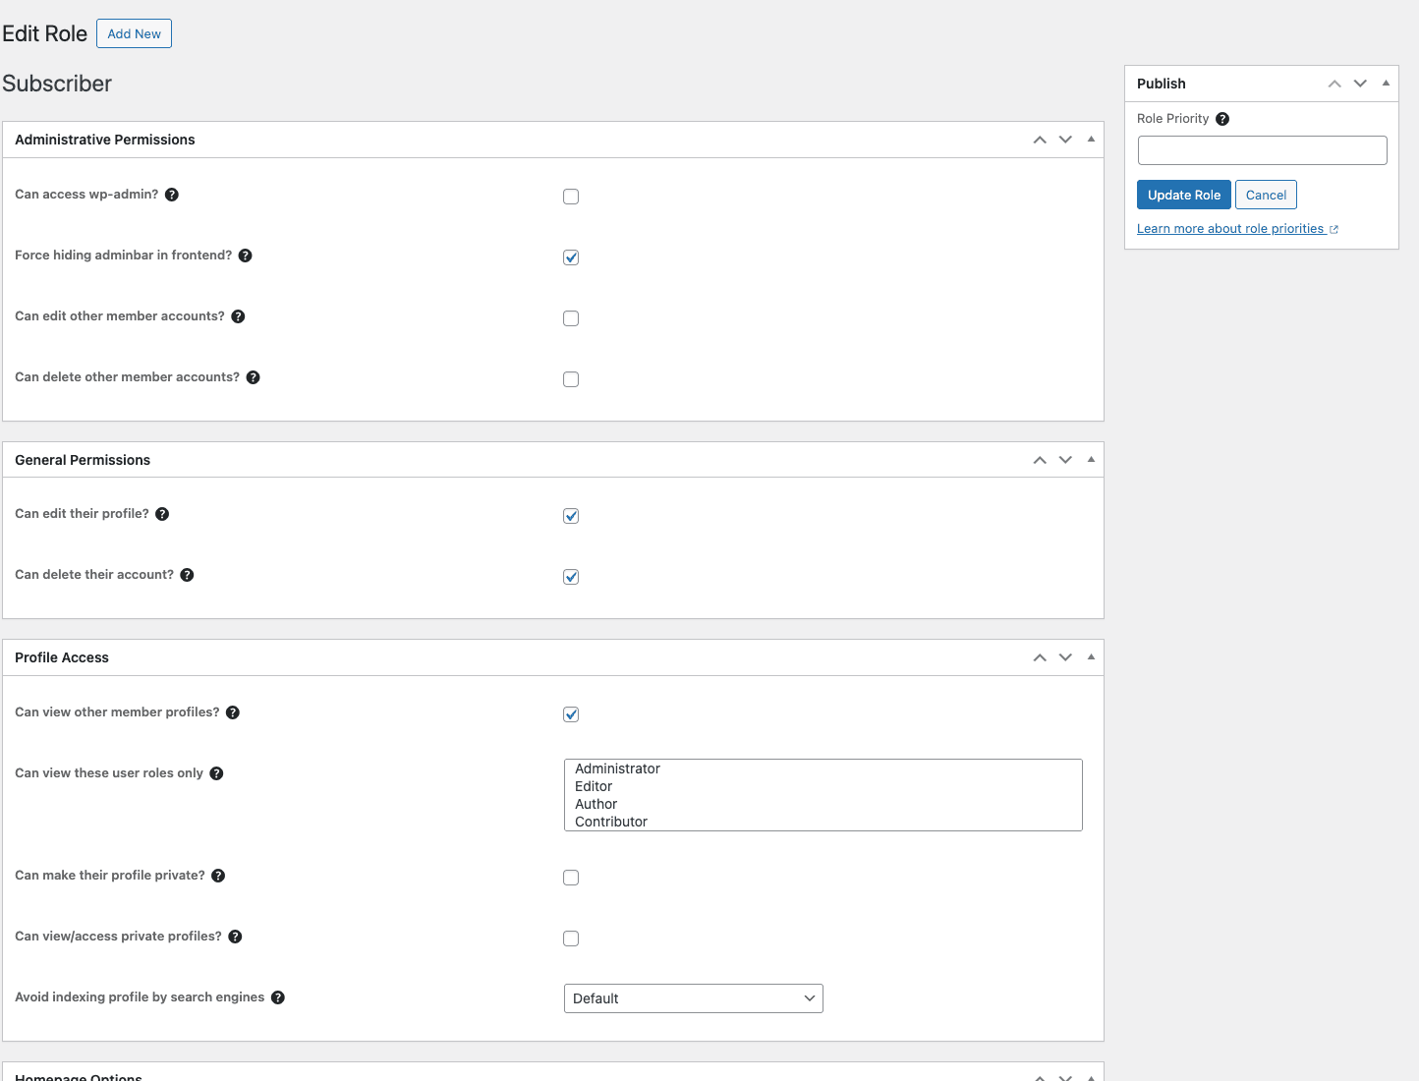Open help for Can edit other member accounts
This screenshot has height=1081, width=1419.
point(238,316)
